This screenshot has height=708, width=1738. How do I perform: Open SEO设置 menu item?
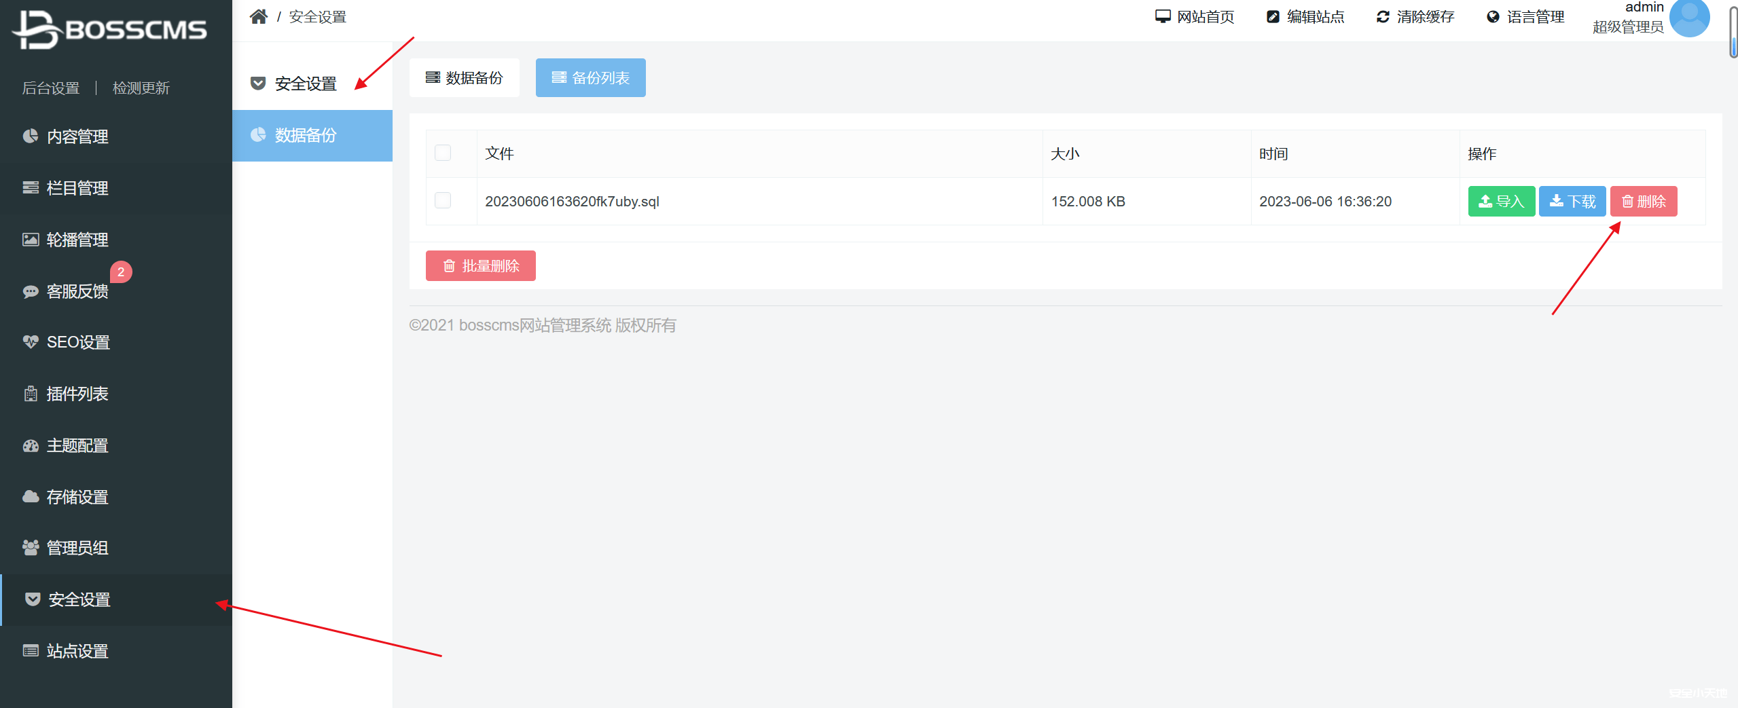[116, 342]
